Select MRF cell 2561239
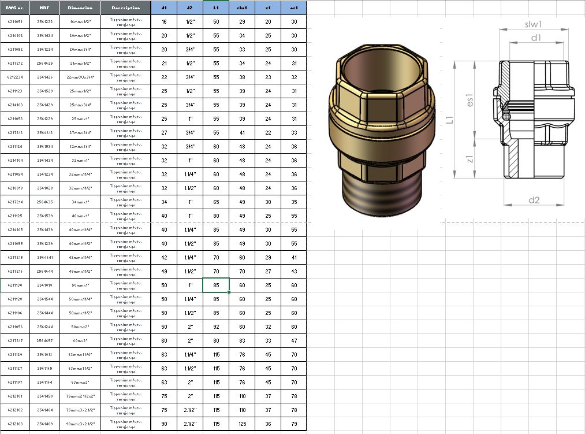The width and height of the screenshot is (585, 434). (45, 243)
